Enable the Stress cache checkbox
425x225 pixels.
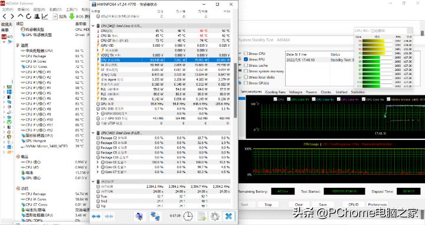[246, 66]
